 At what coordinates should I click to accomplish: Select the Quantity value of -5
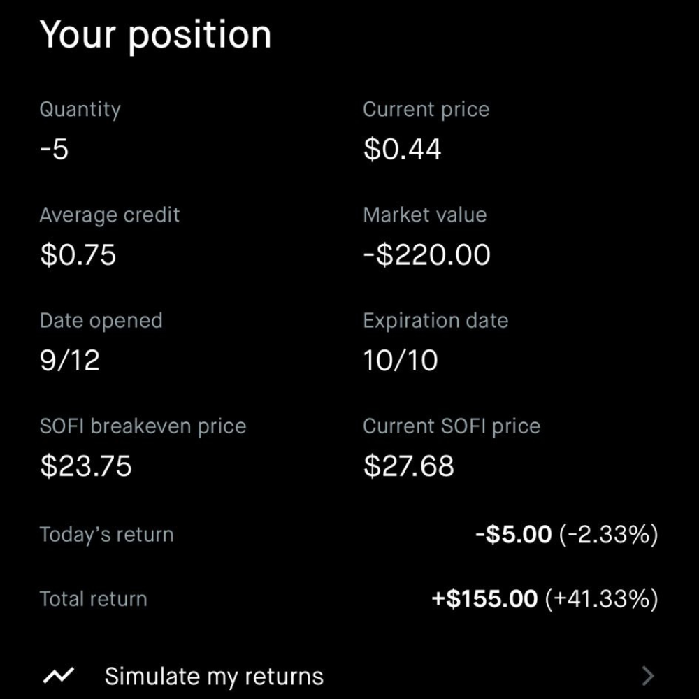click(x=55, y=150)
